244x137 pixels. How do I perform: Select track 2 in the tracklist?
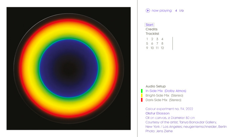152,39
